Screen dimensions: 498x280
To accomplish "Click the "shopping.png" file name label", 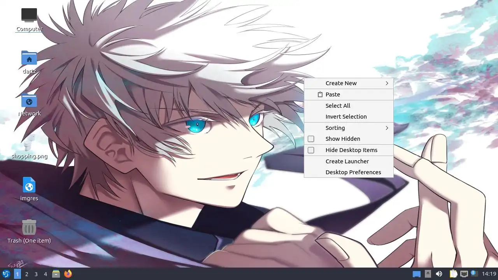I will coord(29,156).
